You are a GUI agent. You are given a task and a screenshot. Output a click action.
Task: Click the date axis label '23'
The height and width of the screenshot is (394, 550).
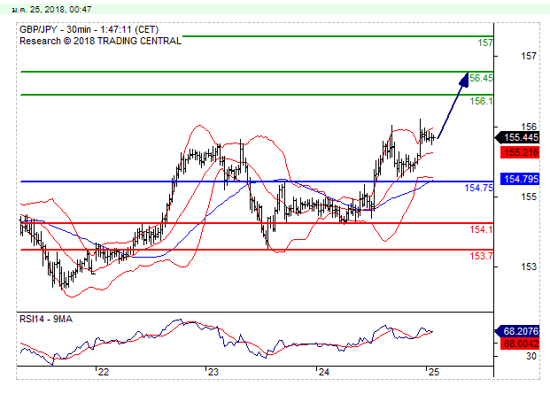point(213,372)
